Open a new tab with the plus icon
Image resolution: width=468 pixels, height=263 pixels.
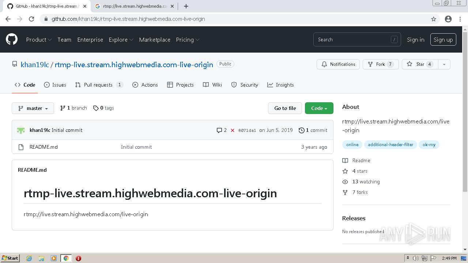(186, 6)
